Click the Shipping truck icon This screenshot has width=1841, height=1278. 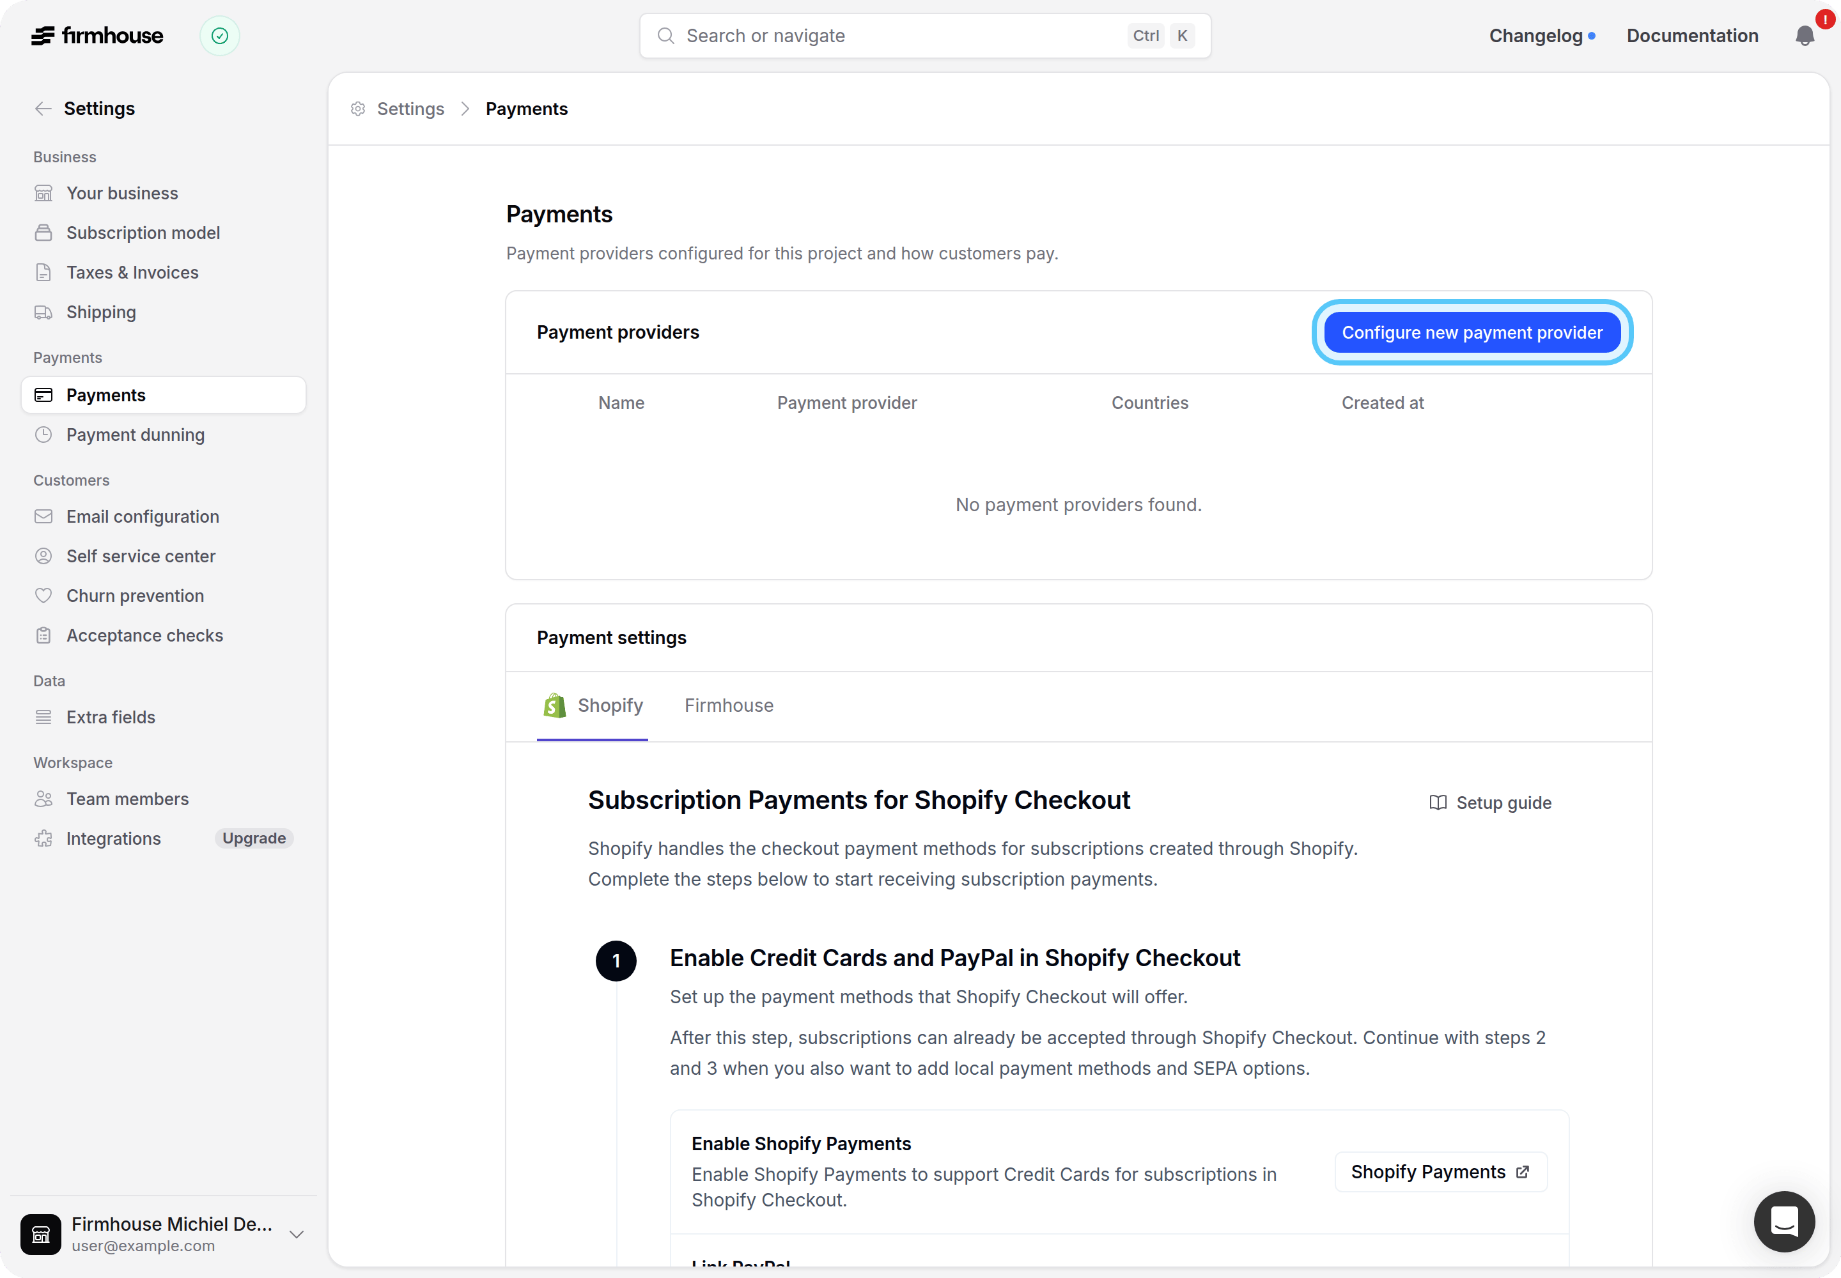(x=43, y=312)
